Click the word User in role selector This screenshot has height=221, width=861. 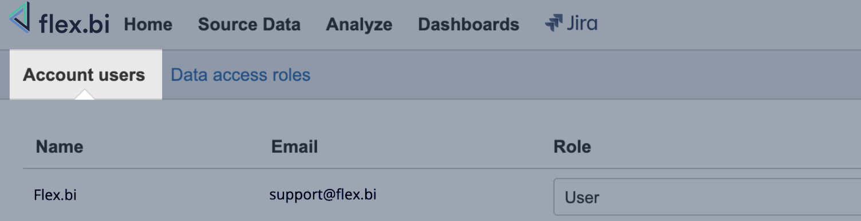coord(582,198)
